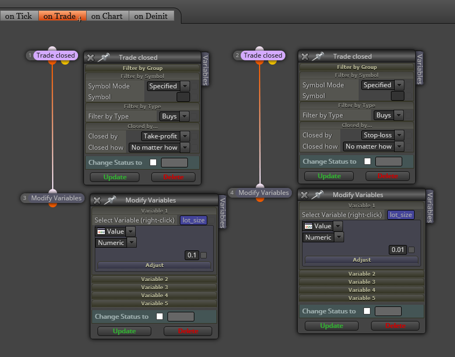The height and width of the screenshot is (357, 455).
Task: Toggle small checkbox next to 0.01 value
Action: [x=411, y=250]
